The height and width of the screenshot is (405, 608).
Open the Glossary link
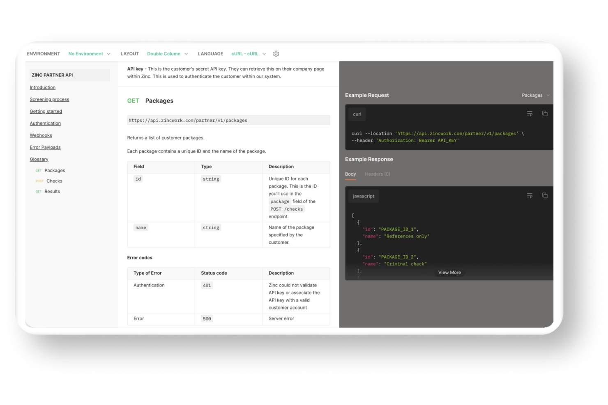39,159
